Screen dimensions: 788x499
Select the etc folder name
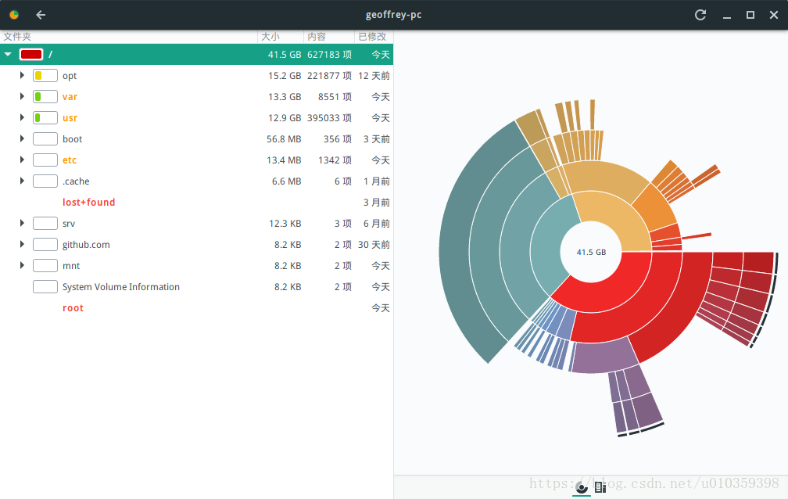(70, 160)
